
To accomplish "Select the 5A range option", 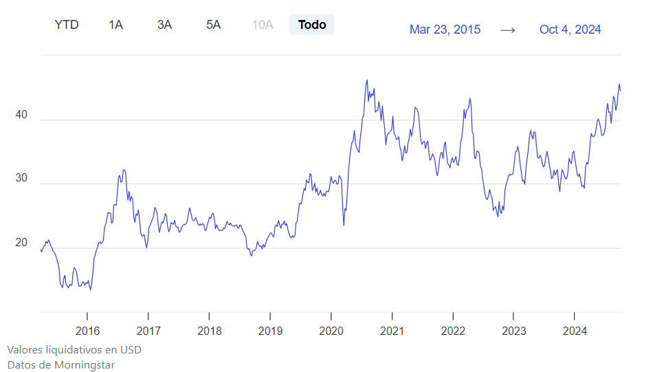I will click(213, 25).
